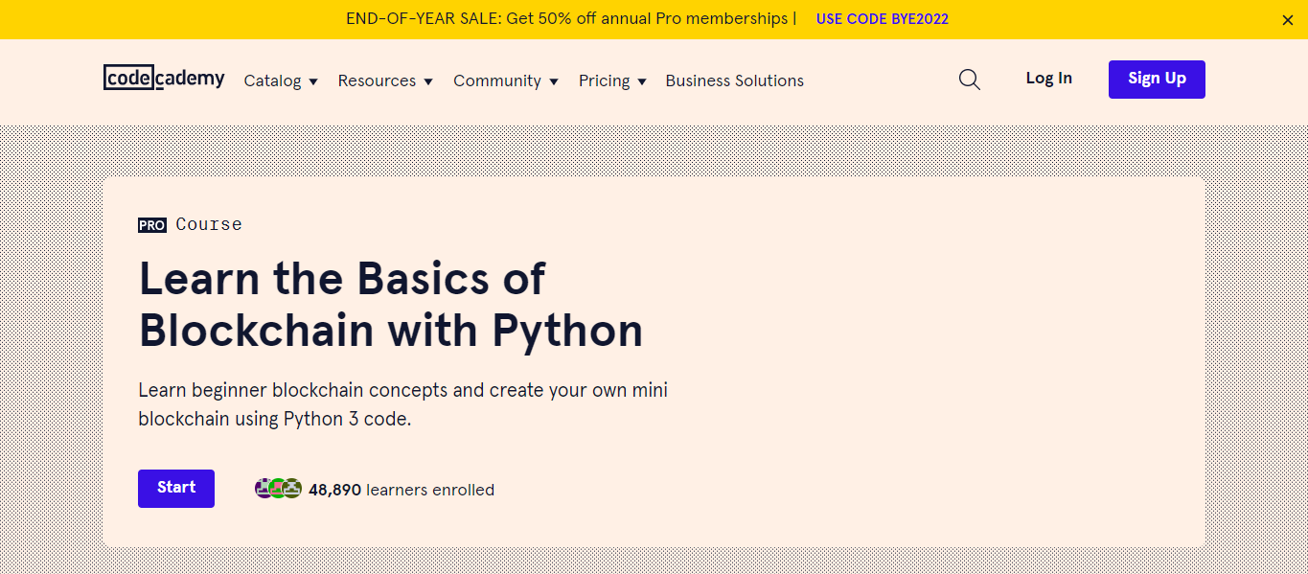Expand the Pricing dropdown arrow
This screenshot has height=574, width=1308.
pyautogui.click(x=642, y=81)
